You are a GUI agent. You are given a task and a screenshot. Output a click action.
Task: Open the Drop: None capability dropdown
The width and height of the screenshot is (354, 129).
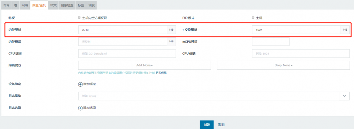[283, 65]
